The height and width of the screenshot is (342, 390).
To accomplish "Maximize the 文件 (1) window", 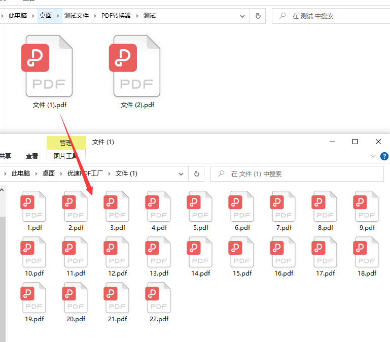I will click(355, 142).
